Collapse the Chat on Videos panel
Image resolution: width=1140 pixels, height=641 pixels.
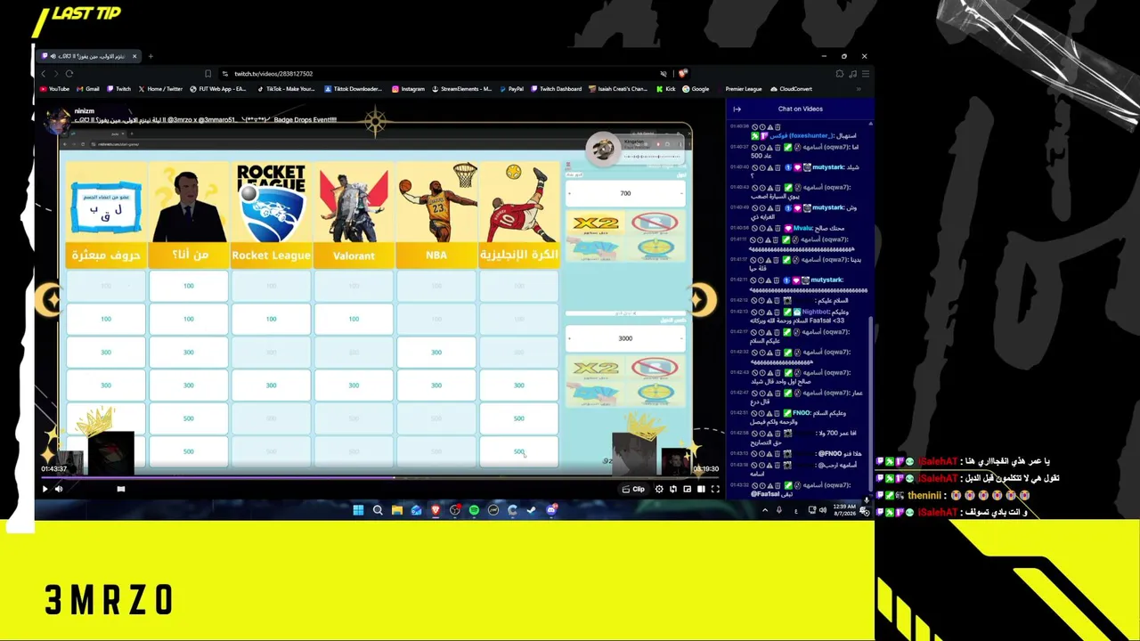pos(737,109)
